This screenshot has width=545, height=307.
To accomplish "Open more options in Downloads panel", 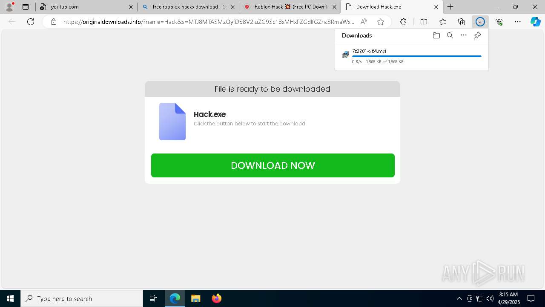I will (x=464, y=35).
